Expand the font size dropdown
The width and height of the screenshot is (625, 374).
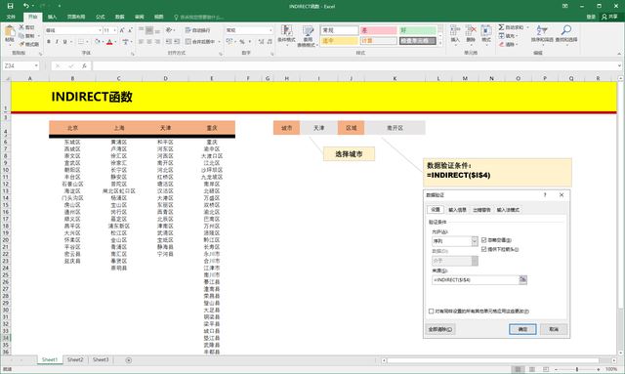pyautogui.click(x=115, y=30)
